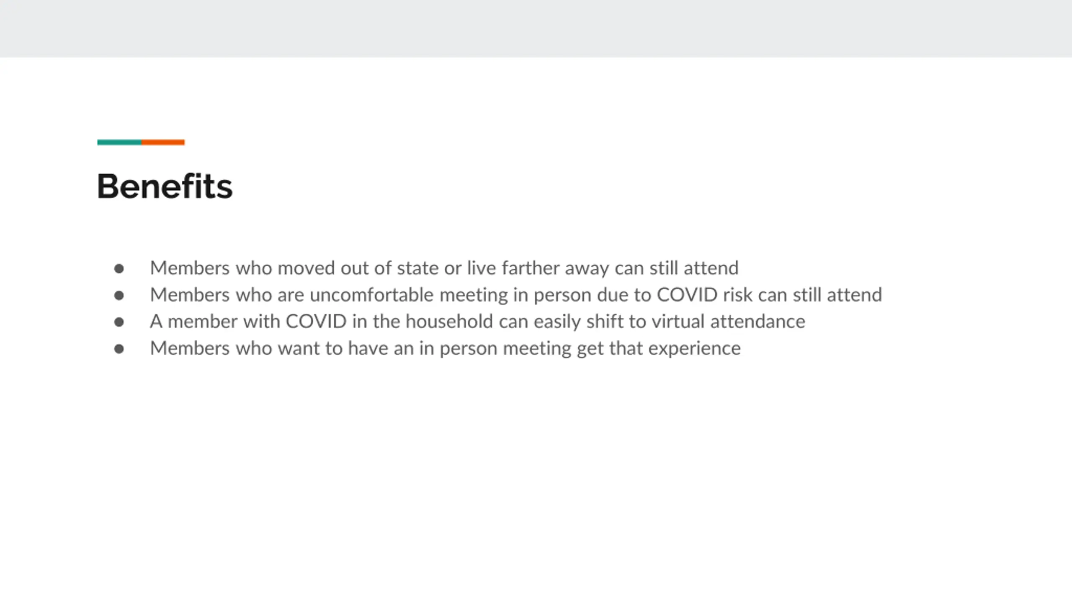Click the bullet dot before 'A member with COVID'
Screen dimensions: 1072x603
click(119, 322)
